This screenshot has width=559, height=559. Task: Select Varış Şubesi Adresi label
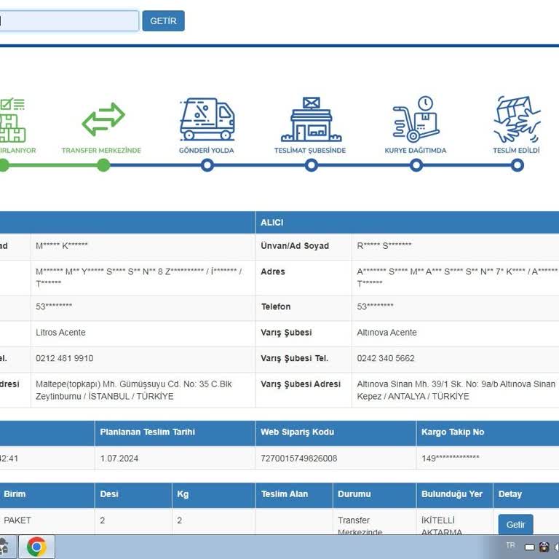[301, 384]
